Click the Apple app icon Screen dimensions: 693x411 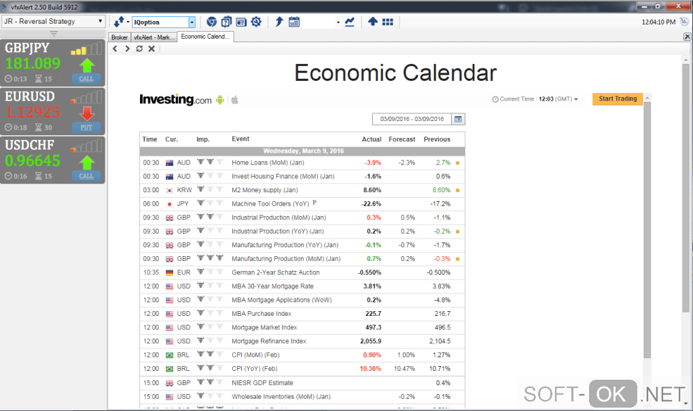pyautogui.click(x=234, y=100)
